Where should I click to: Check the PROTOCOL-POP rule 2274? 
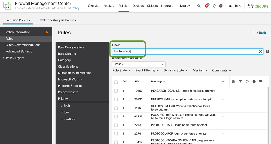coord(116,134)
